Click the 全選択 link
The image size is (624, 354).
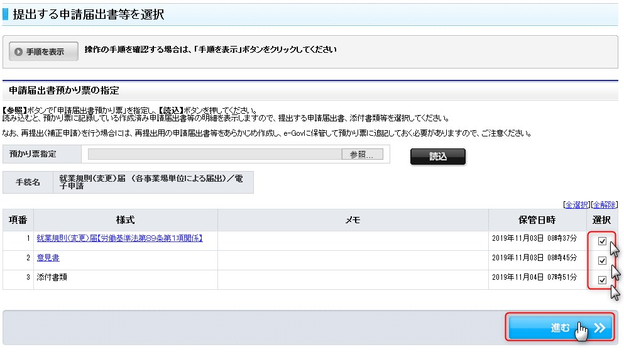pos(577,204)
